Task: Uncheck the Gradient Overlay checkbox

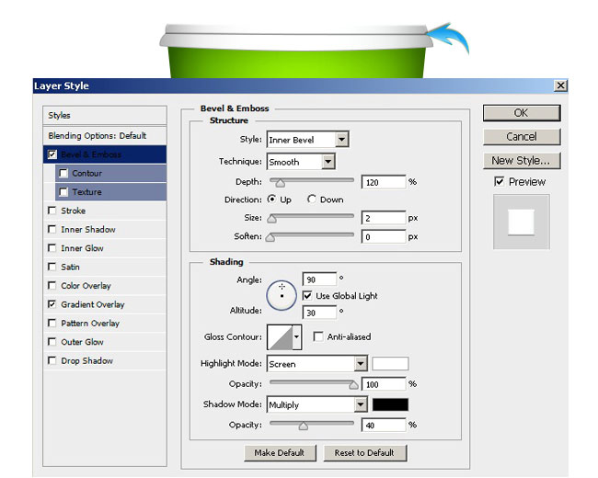Action: [x=52, y=303]
